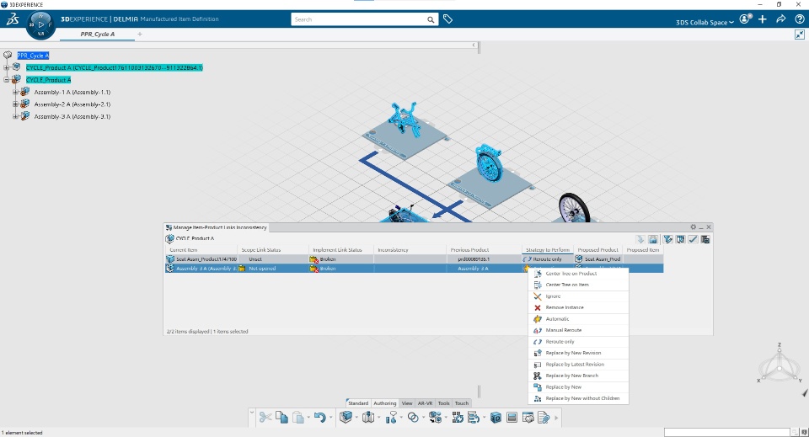The image size is (809, 437).
Task: Select PPR_Cycle A root tree item
Action: [x=33, y=55]
